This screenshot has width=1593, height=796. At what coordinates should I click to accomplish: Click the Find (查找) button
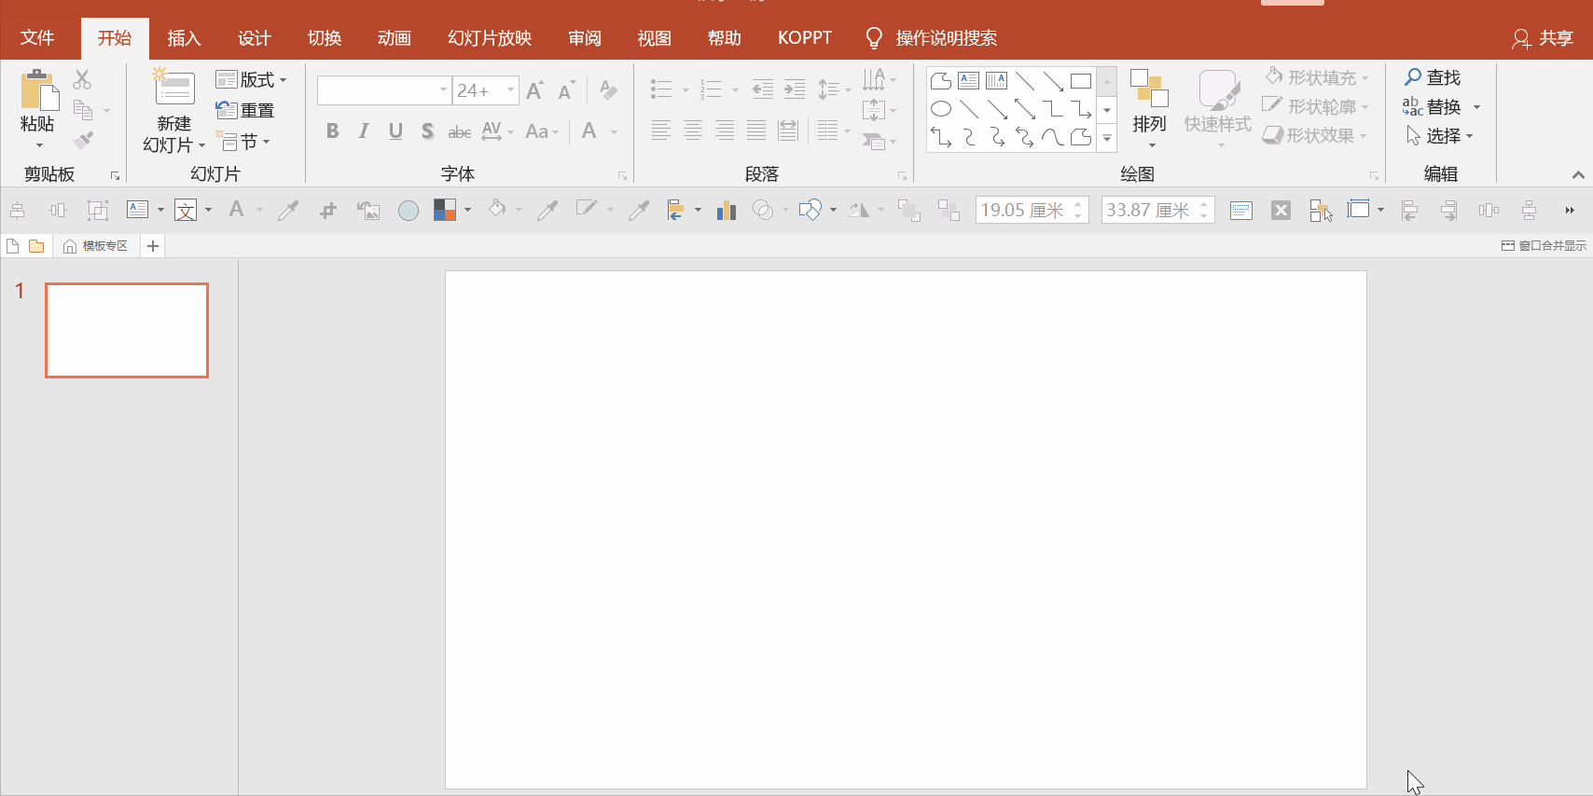pos(1433,77)
